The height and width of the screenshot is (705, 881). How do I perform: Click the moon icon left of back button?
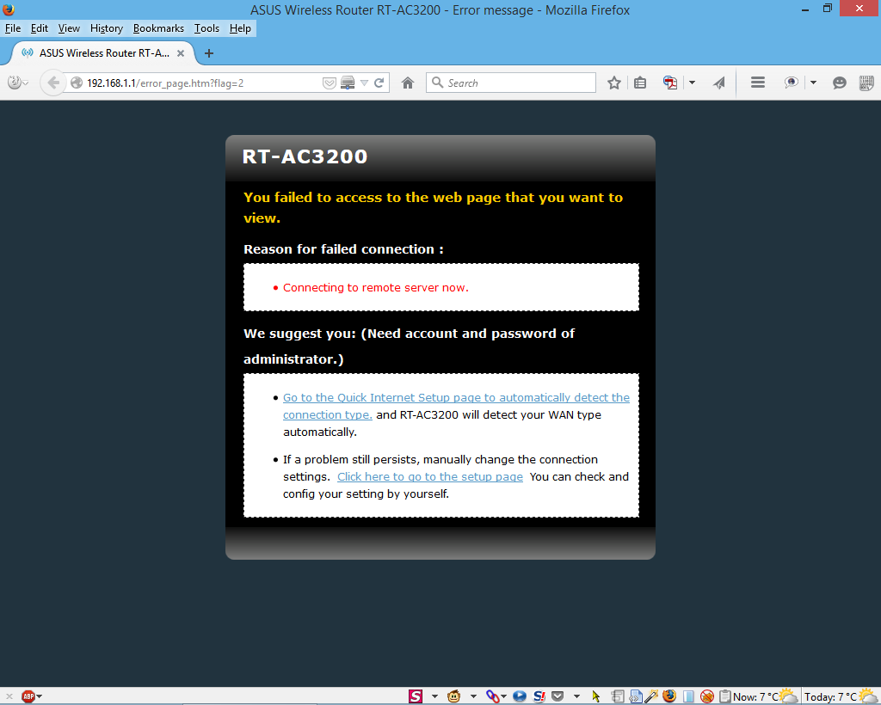[15, 83]
